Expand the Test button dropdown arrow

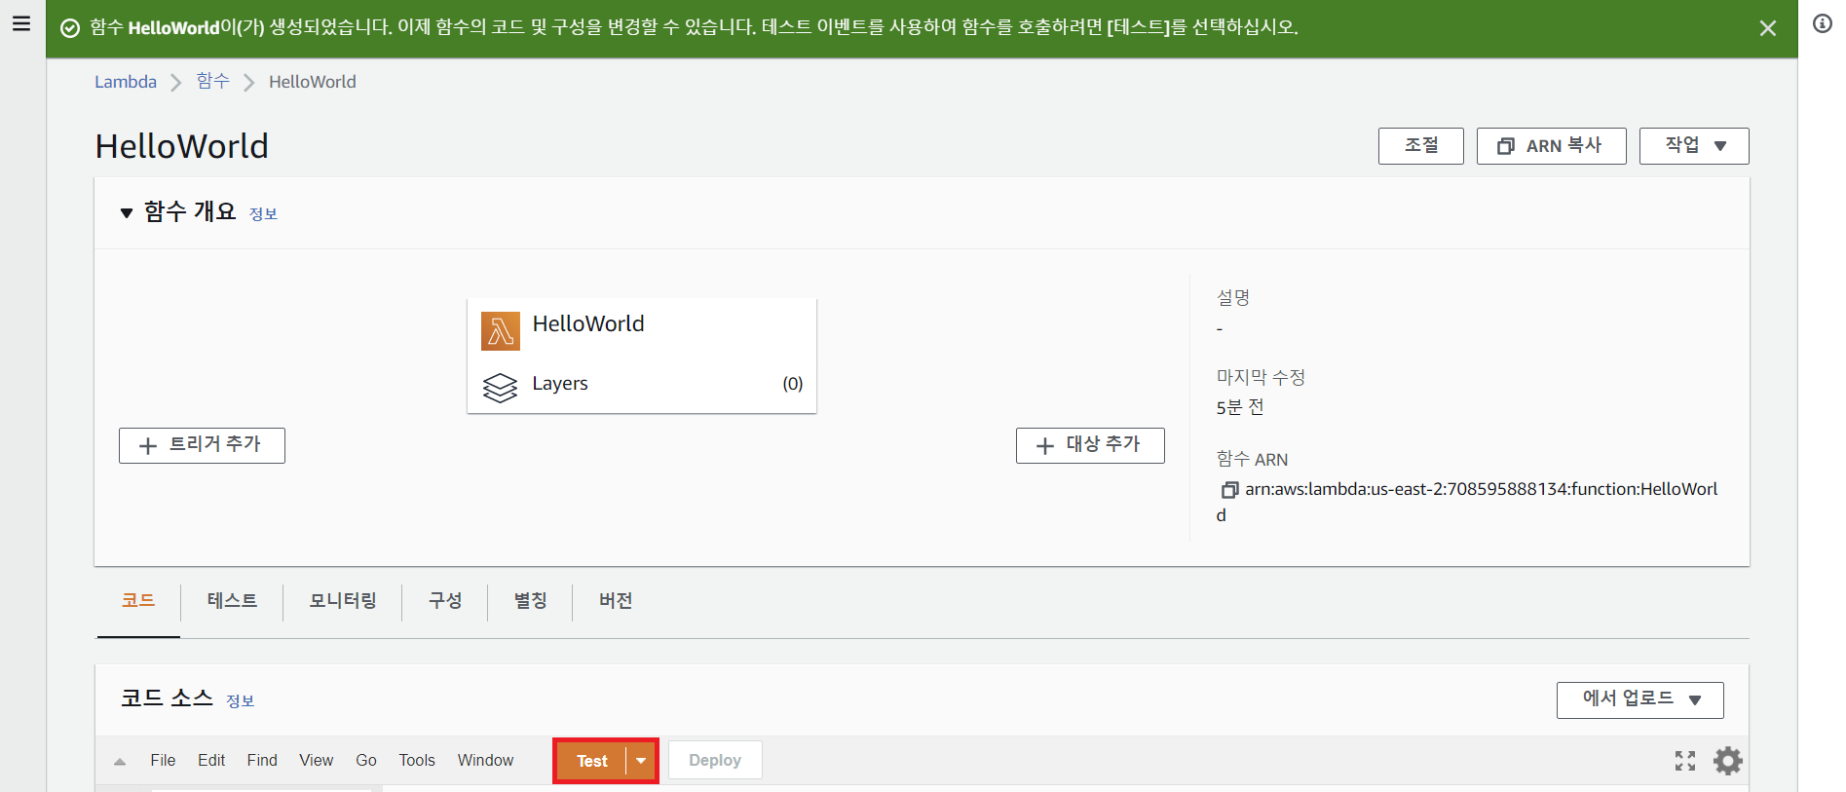click(x=641, y=761)
